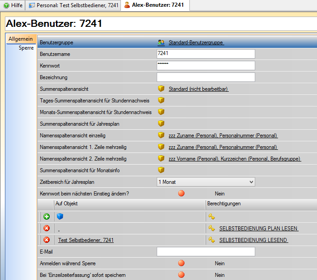317x280 pixels.
Task: Open the Personal: Test Selbstbediener tab
Action: point(73,5)
